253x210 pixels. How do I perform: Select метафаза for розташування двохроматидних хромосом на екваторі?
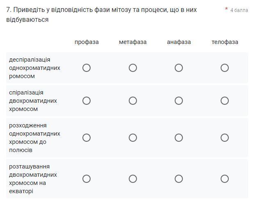(133, 179)
